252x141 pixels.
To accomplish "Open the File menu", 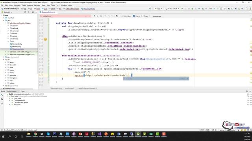I will click(2, 5).
